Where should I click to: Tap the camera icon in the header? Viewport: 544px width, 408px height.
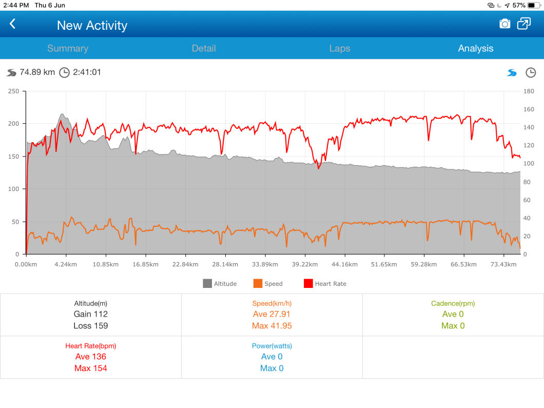pyautogui.click(x=505, y=24)
